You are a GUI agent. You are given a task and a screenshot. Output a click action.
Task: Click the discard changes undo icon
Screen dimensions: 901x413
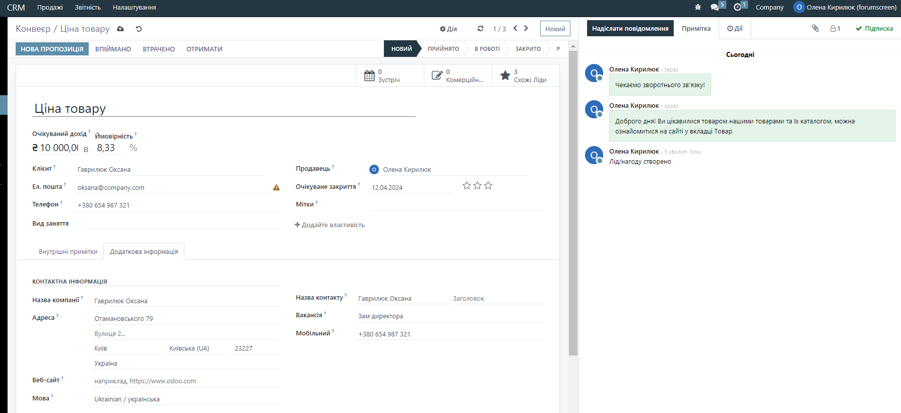click(x=139, y=29)
